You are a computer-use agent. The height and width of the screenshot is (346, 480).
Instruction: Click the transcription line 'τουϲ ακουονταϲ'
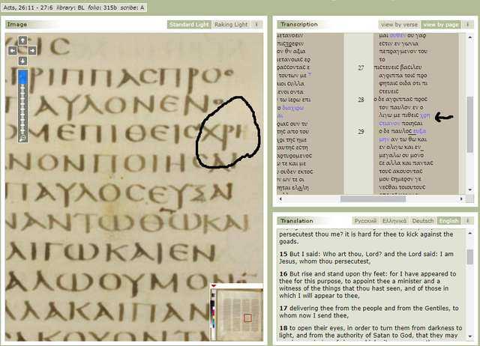pyautogui.click(x=400, y=171)
